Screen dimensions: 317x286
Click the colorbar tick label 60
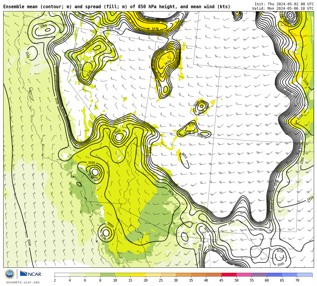coord(267,280)
